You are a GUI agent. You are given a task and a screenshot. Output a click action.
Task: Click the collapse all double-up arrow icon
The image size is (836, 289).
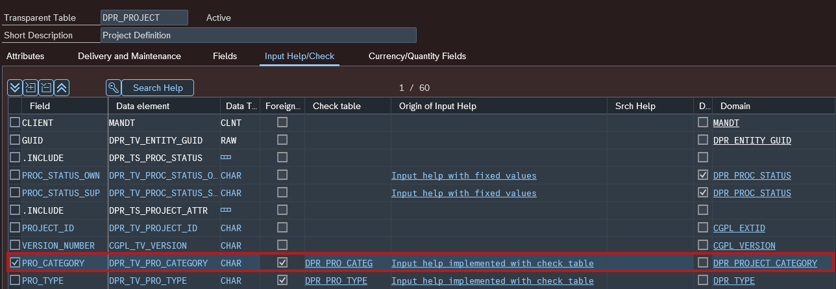click(62, 88)
